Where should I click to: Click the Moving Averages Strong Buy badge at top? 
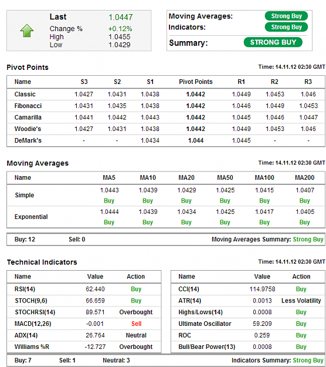tap(286, 16)
